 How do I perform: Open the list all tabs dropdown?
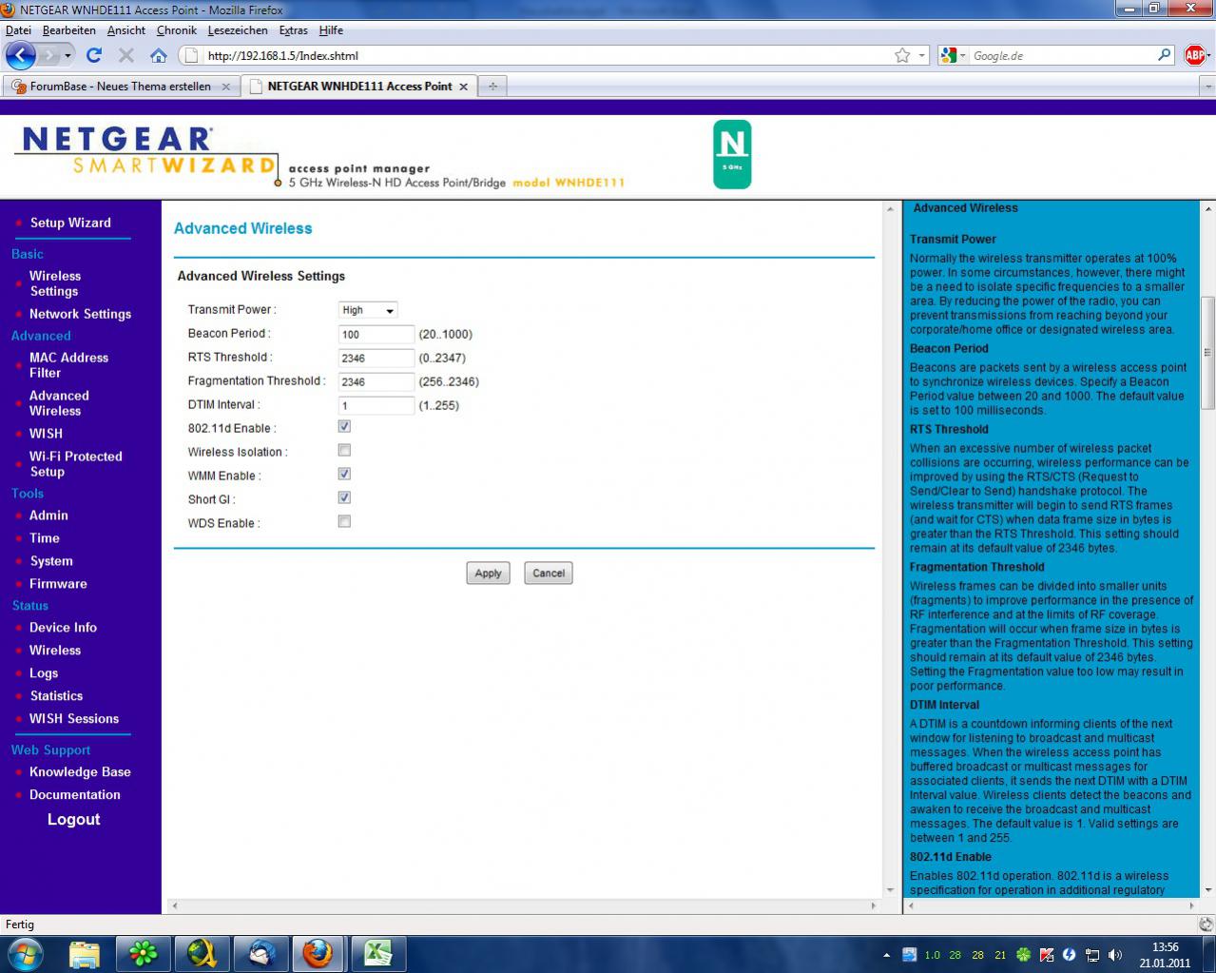coord(1207,86)
